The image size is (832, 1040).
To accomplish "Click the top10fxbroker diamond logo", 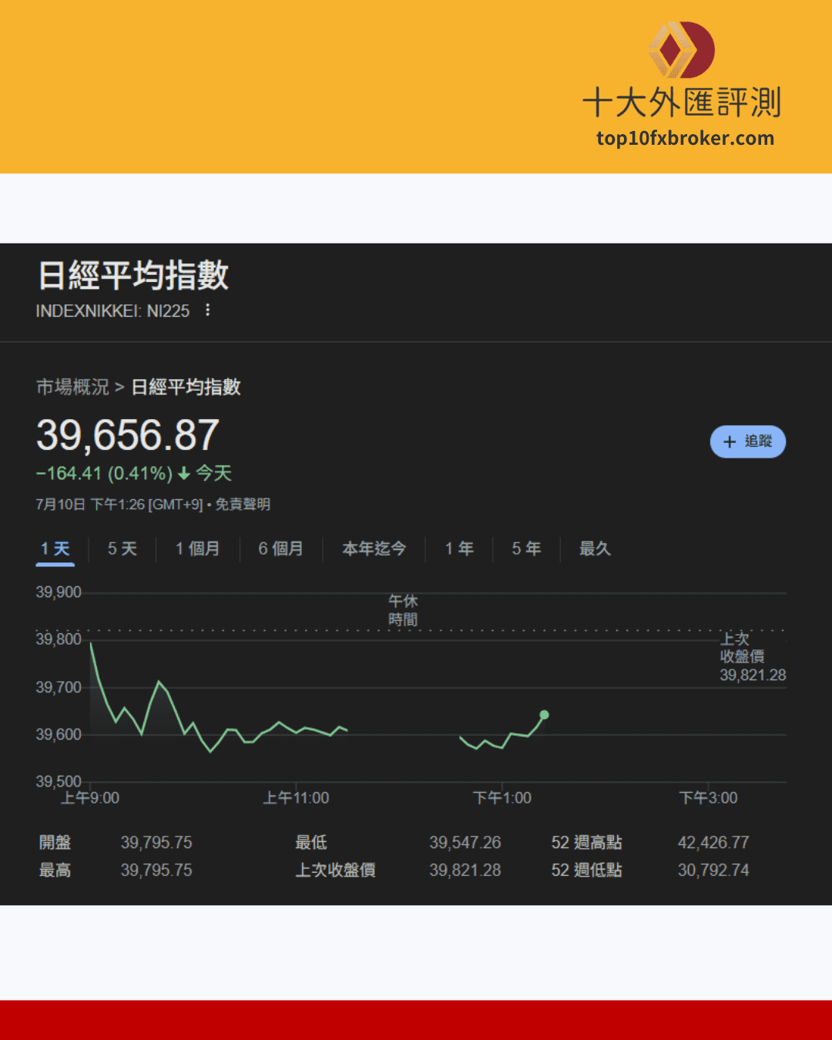I will (x=681, y=50).
